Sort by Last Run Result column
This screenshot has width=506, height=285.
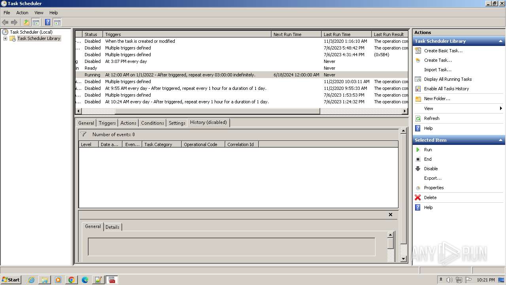[x=390, y=34]
